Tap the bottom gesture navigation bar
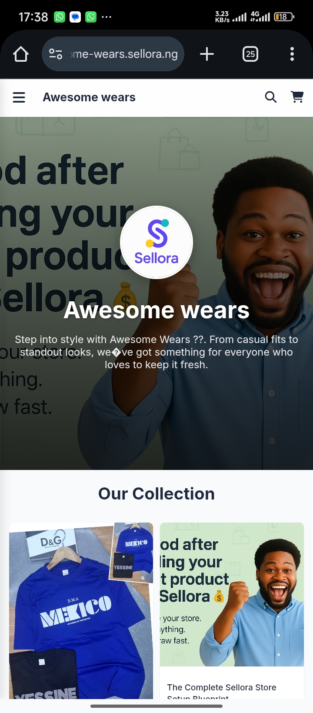 [x=156, y=706]
